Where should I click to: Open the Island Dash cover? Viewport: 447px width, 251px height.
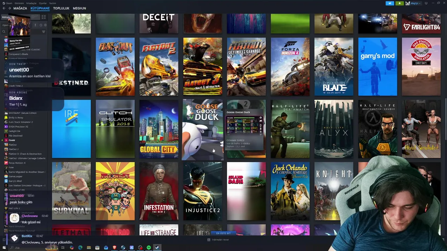point(246,191)
